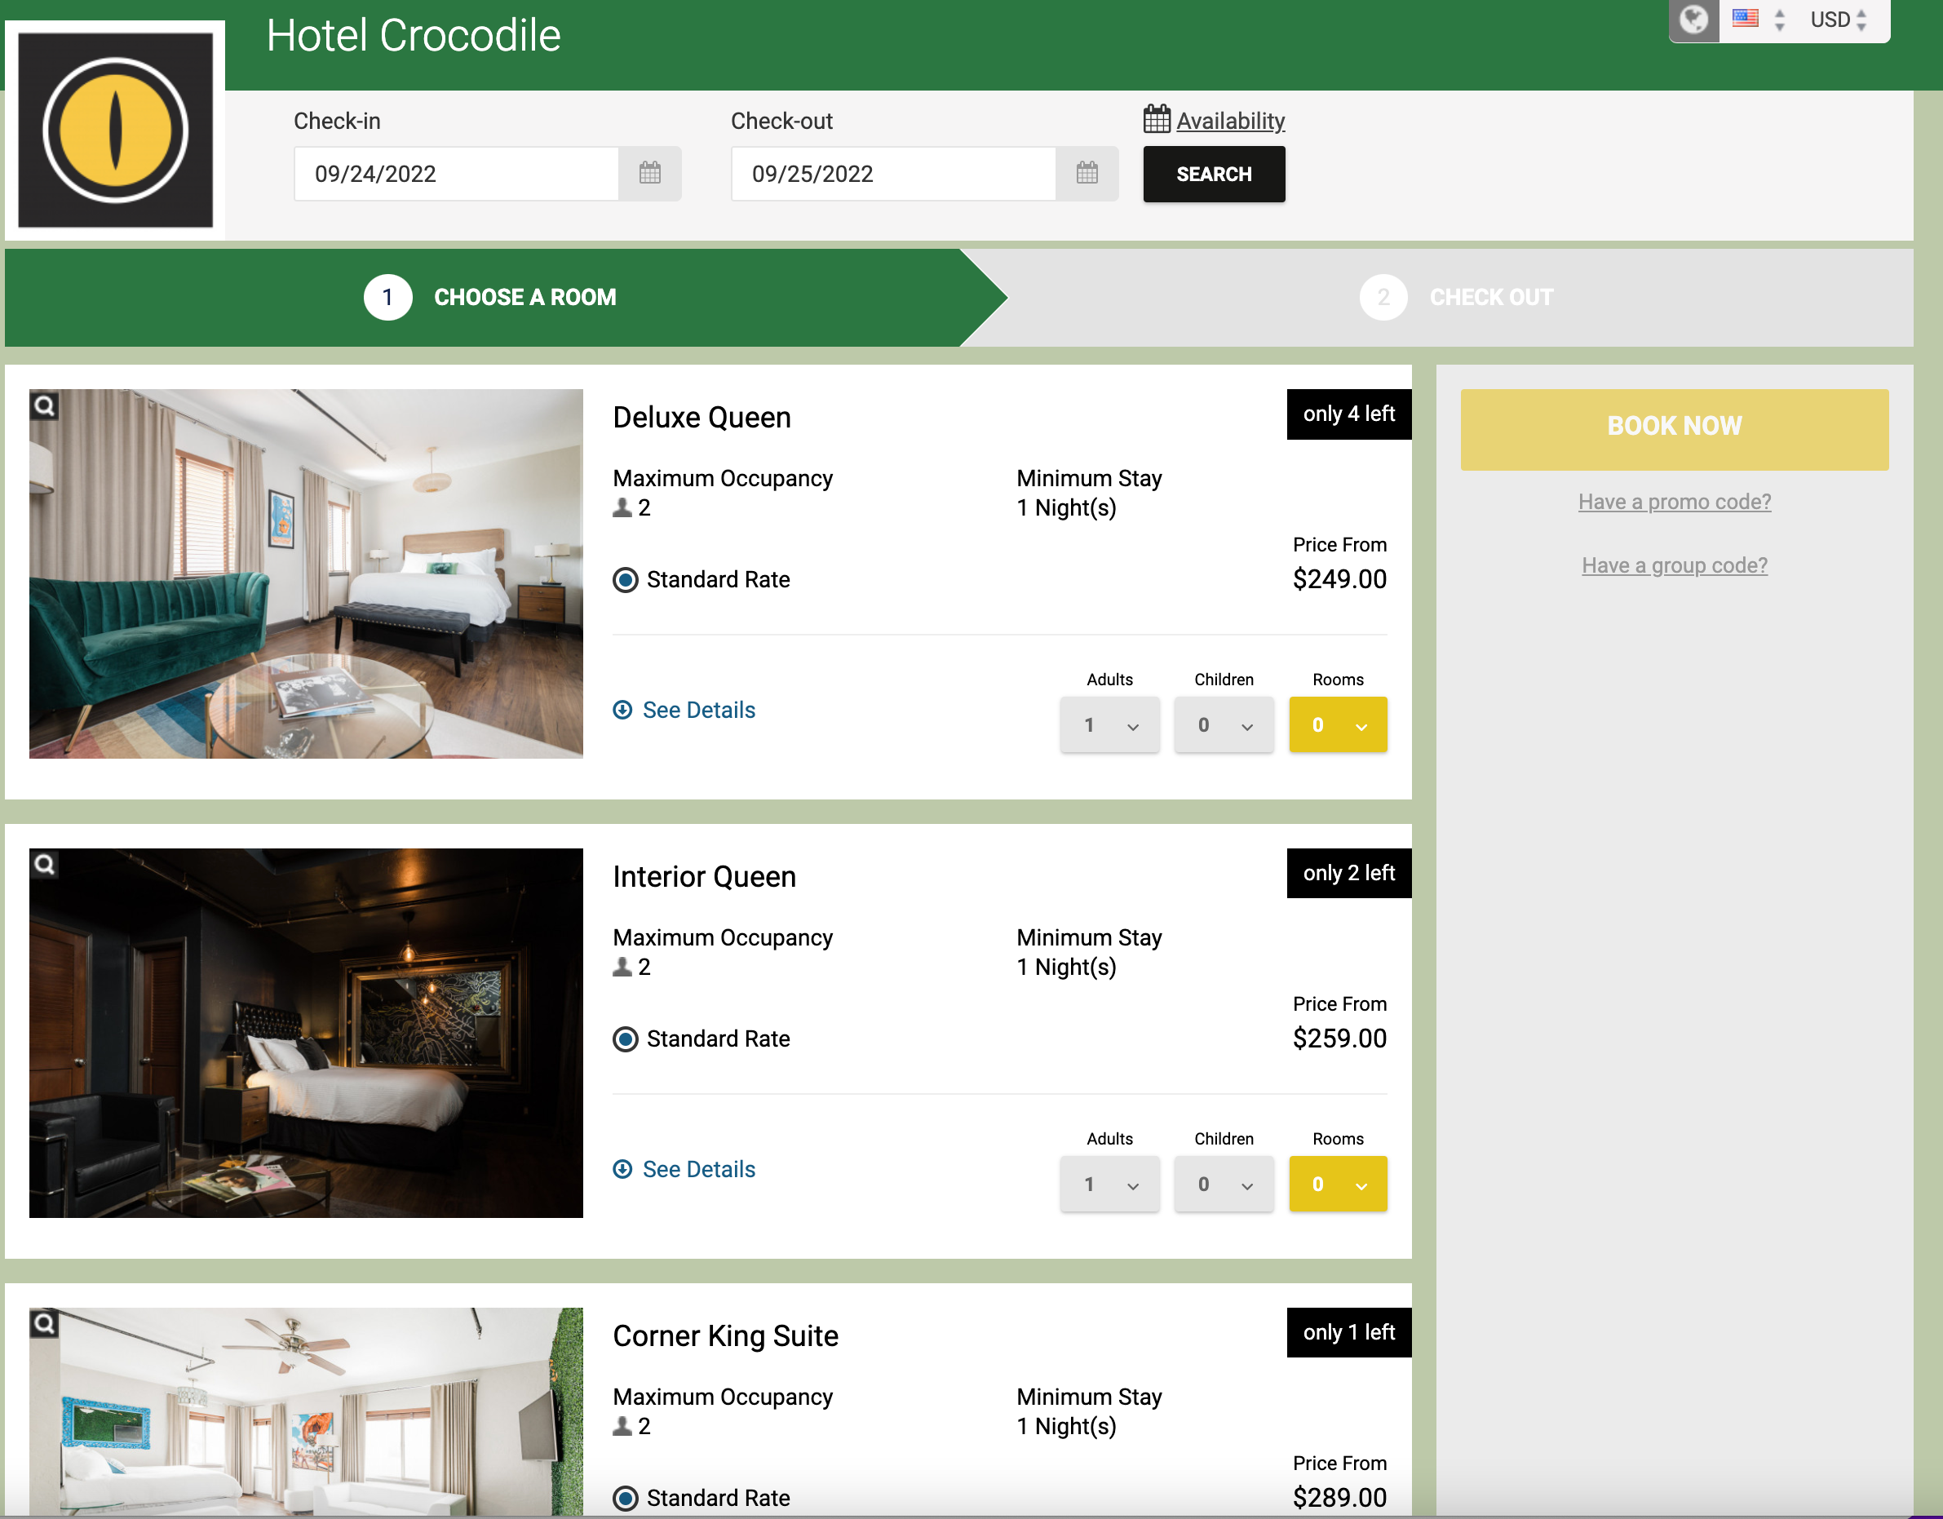Click the globe icon in top bar
This screenshot has width=1943, height=1519.
(x=1694, y=20)
